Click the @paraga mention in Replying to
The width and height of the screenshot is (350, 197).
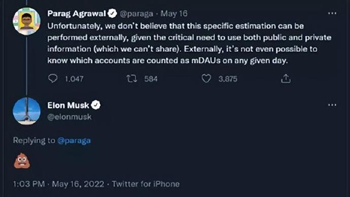point(74,141)
